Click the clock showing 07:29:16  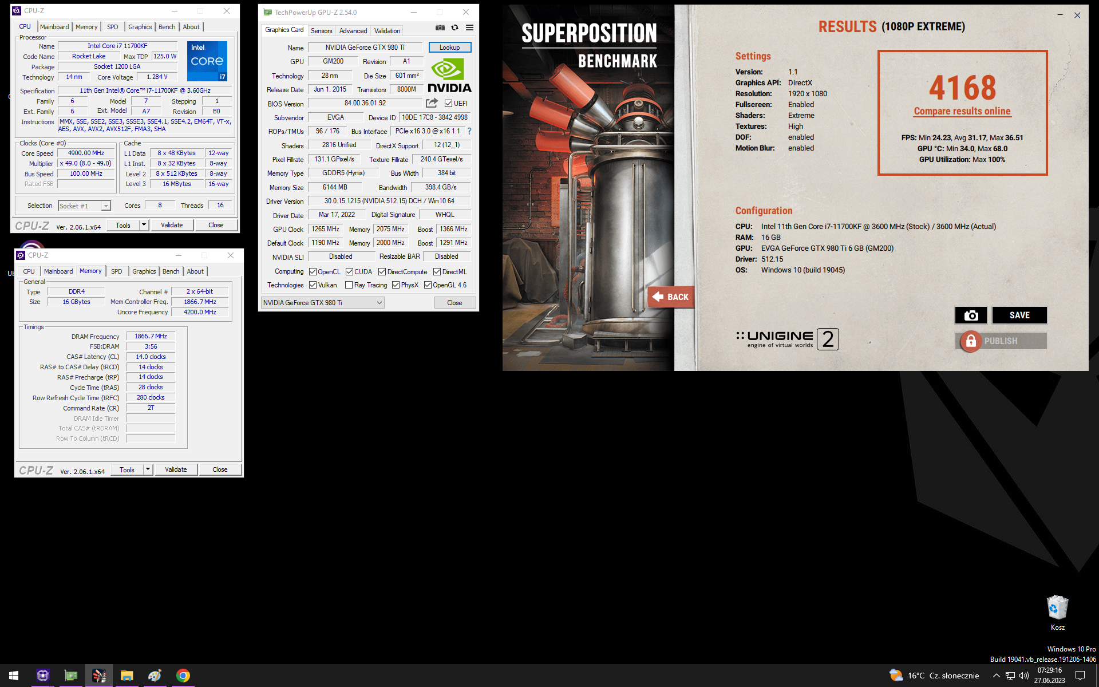pos(1049,670)
